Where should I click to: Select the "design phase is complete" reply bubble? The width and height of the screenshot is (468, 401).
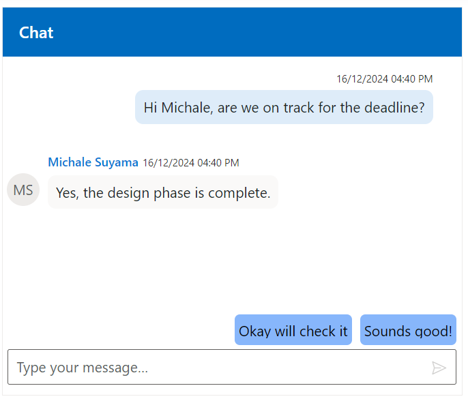tap(163, 193)
